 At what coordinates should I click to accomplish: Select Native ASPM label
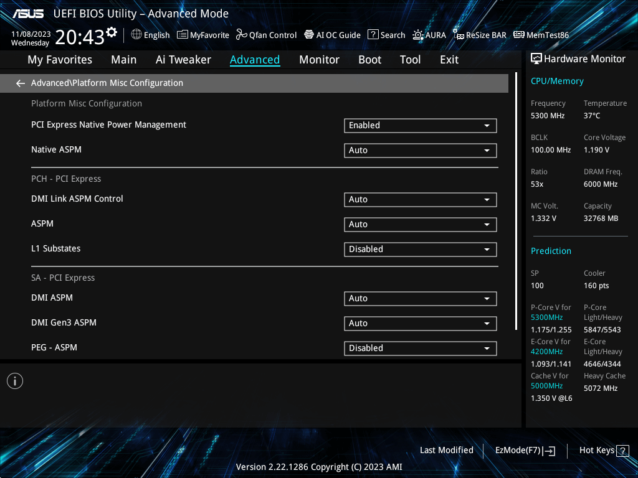coord(56,149)
